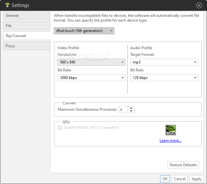Expand the audio Target Format dropdown
Image resolution: width=207 pixels, height=184 pixels.
[164, 62]
